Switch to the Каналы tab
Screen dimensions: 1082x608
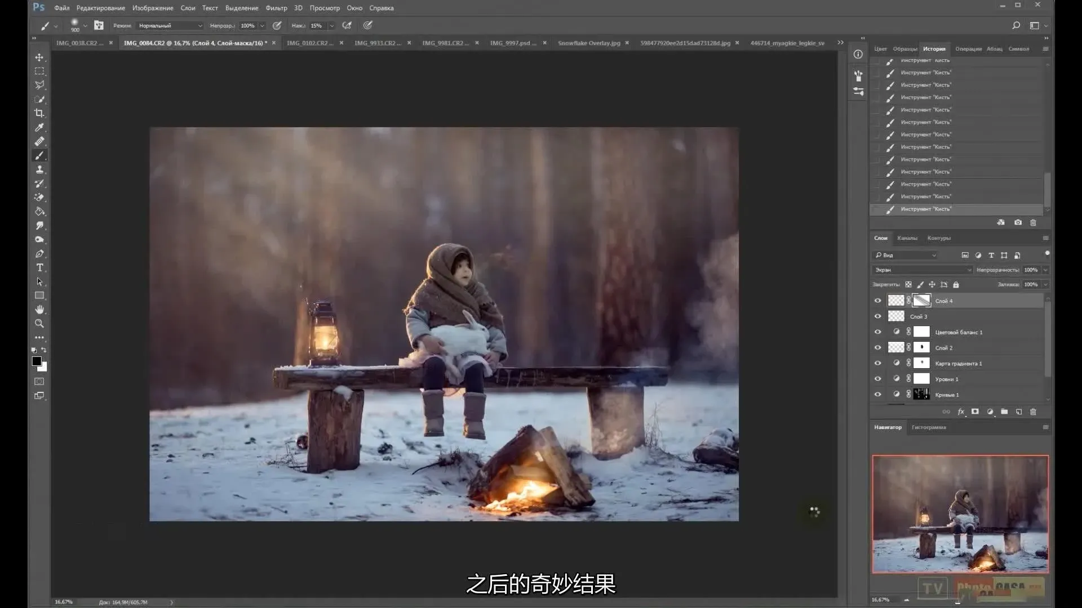pos(907,238)
